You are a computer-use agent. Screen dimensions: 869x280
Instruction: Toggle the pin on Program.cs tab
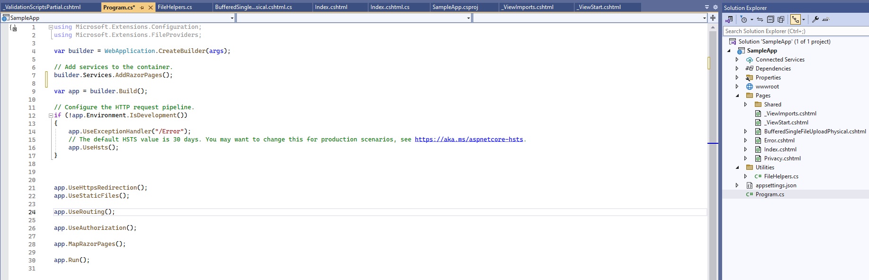coord(142,8)
